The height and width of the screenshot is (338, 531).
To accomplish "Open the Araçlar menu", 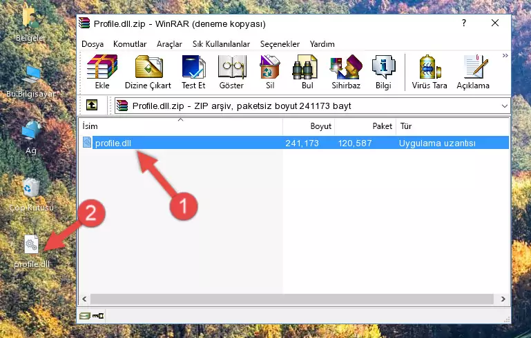I will (169, 44).
